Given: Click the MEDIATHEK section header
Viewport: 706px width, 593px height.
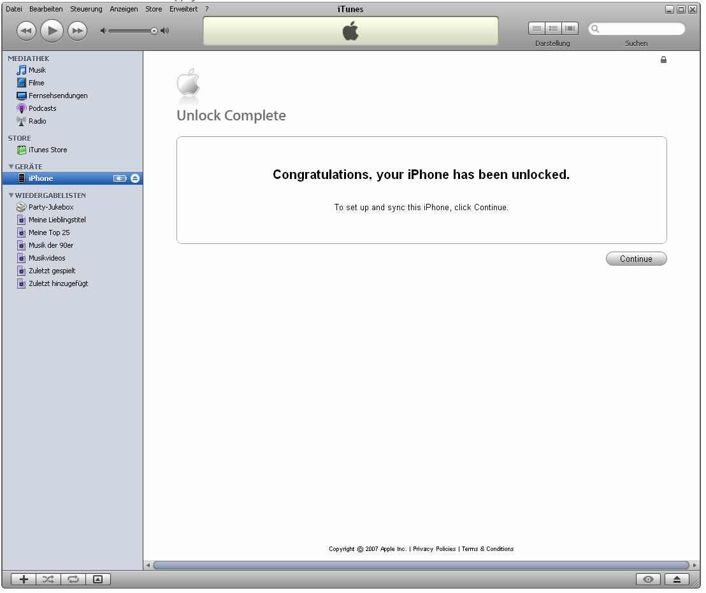Looking at the screenshot, I should click(29, 59).
